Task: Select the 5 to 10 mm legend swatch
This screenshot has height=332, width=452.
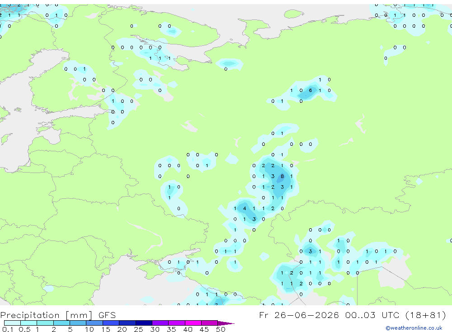Action: tap(78, 323)
